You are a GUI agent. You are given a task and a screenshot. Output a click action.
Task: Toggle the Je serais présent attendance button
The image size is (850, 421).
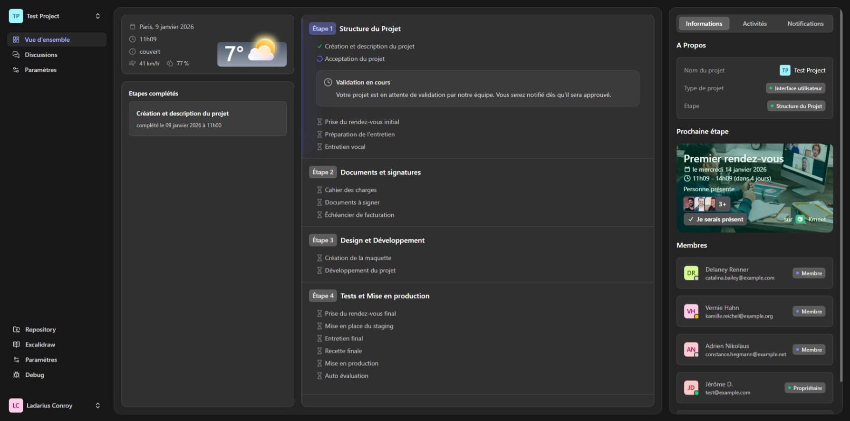pos(715,220)
